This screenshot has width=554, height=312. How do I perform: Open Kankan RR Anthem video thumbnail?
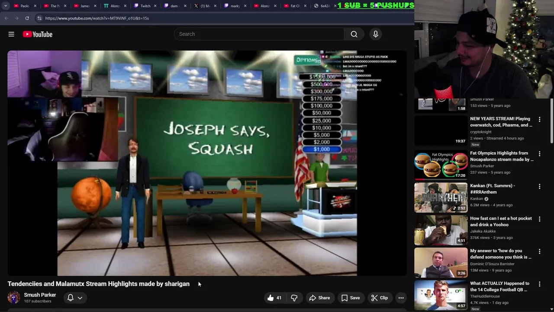(x=441, y=197)
